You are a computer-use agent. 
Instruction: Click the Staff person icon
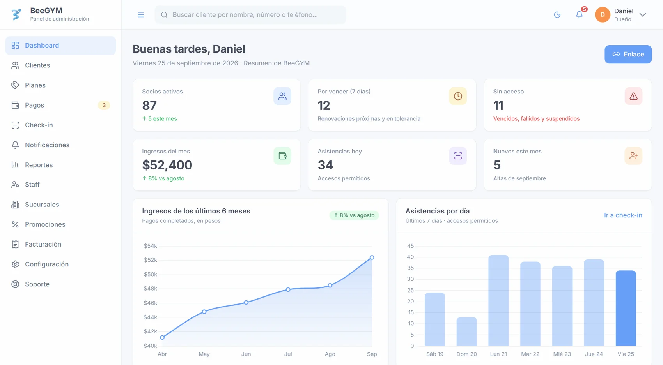tap(15, 185)
